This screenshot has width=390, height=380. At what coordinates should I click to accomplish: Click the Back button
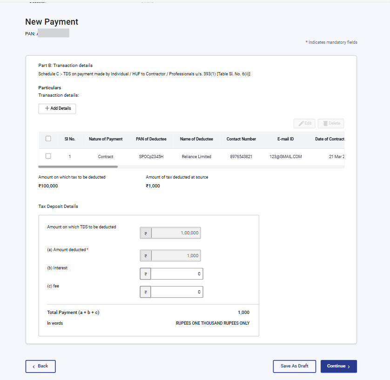40,367
